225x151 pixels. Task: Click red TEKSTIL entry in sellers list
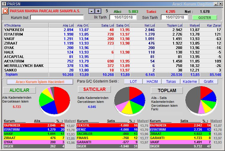pyautogui.click(x=107, y=125)
